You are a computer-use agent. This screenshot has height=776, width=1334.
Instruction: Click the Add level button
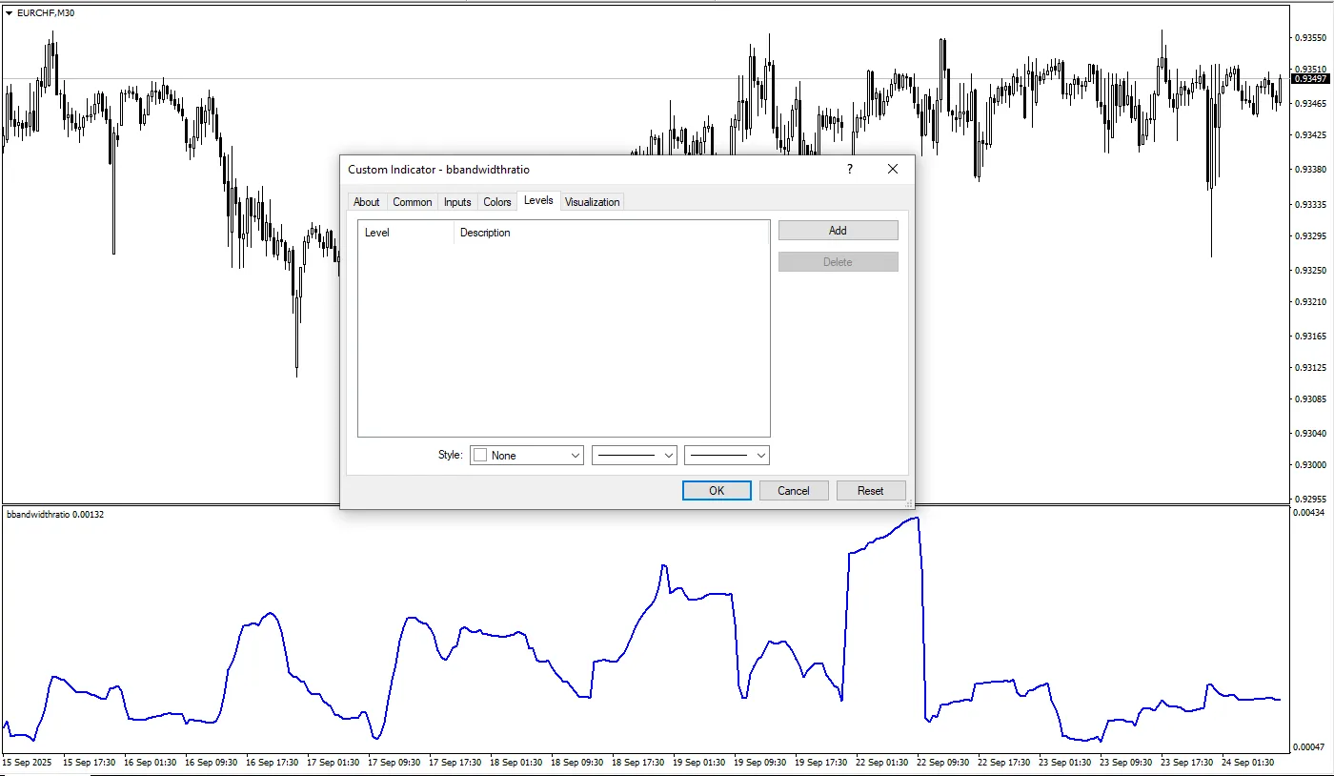click(838, 231)
